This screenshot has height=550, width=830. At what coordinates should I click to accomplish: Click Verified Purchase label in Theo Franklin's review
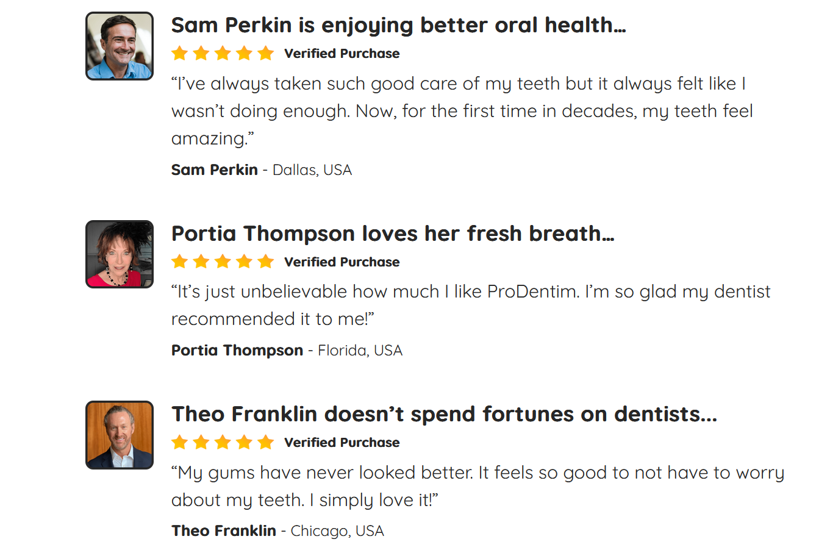click(x=342, y=443)
